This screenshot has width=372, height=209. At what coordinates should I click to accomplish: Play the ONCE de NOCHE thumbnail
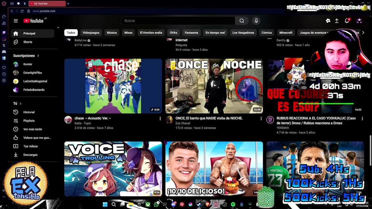pyautogui.click(x=214, y=86)
